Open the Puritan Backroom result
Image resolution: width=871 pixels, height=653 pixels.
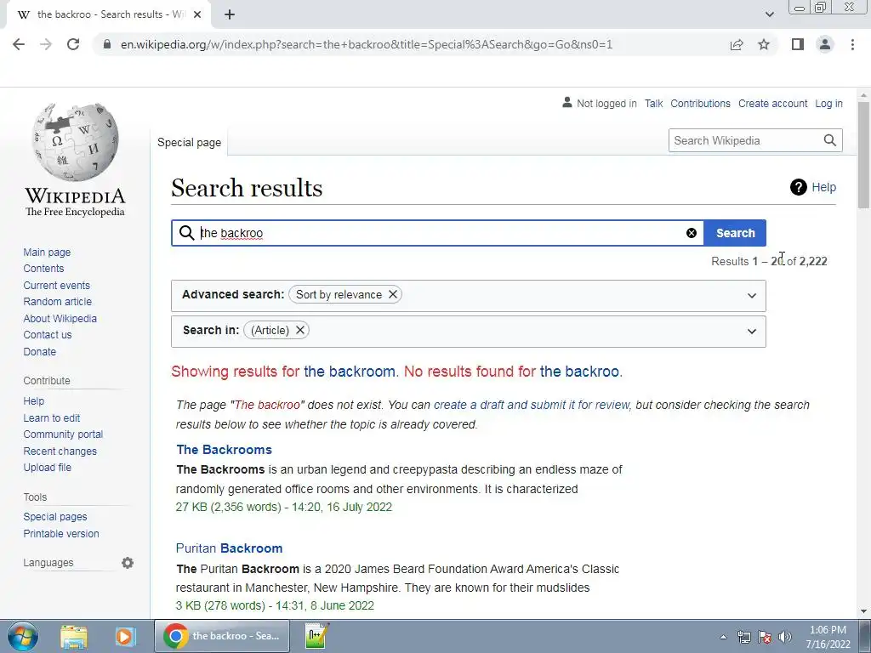click(229, 548)
